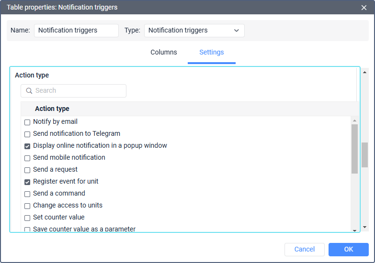Enable Change access to units option
The height and width of the screenshot is (263, 375).
pyautogui.click(x=27, y=206)
